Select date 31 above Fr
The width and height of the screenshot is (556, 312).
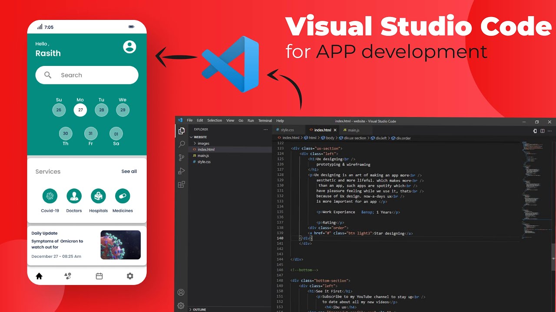91,133
